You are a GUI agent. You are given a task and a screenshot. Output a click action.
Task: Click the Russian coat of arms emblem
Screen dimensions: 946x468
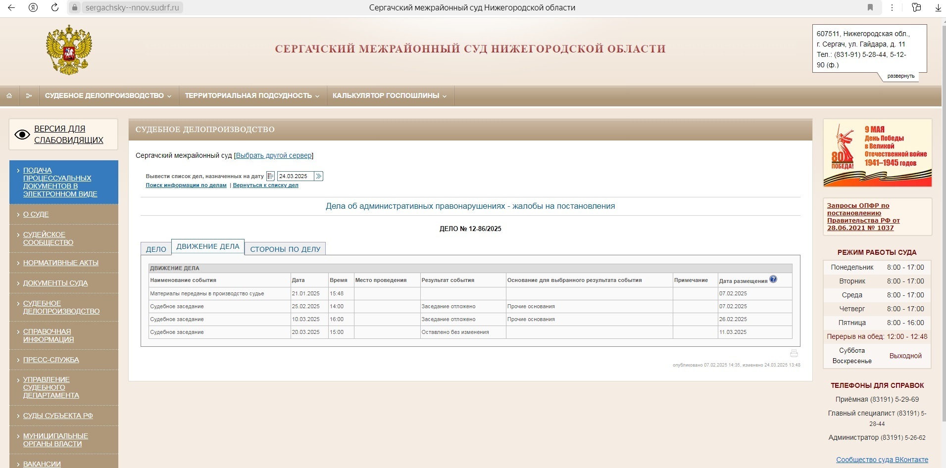pos(69,50)
